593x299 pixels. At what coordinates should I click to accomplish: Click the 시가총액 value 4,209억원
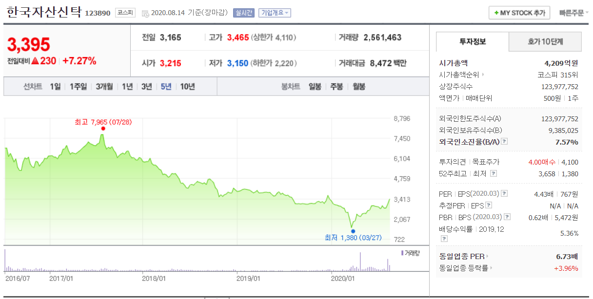[x=561, y=63]
